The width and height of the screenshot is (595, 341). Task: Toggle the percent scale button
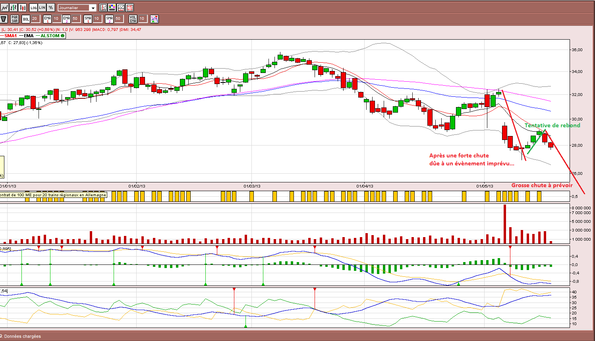(51, 8)
